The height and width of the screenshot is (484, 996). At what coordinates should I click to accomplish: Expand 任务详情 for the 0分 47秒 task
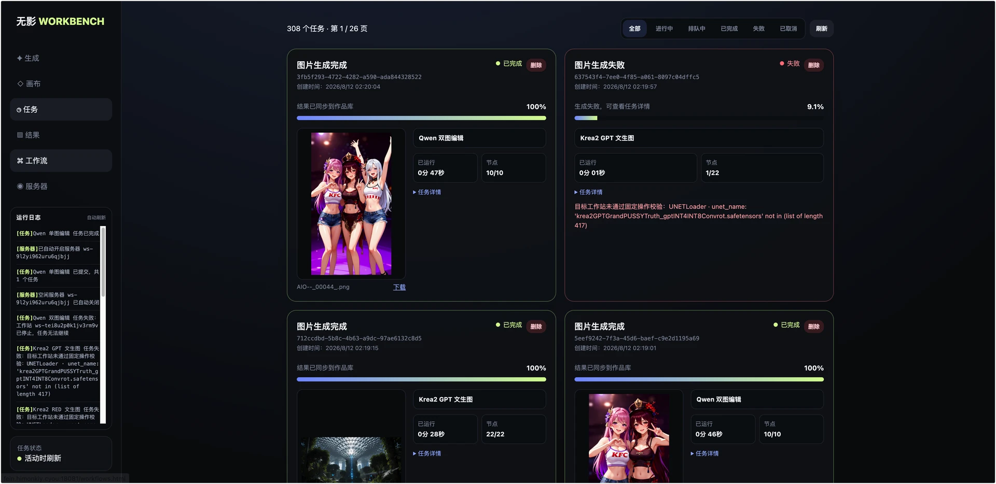pos(427,192)
